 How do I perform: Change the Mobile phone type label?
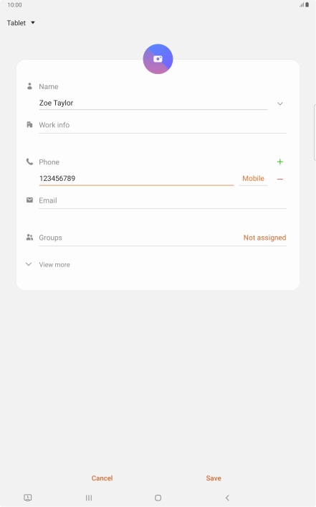pos(253,179)
